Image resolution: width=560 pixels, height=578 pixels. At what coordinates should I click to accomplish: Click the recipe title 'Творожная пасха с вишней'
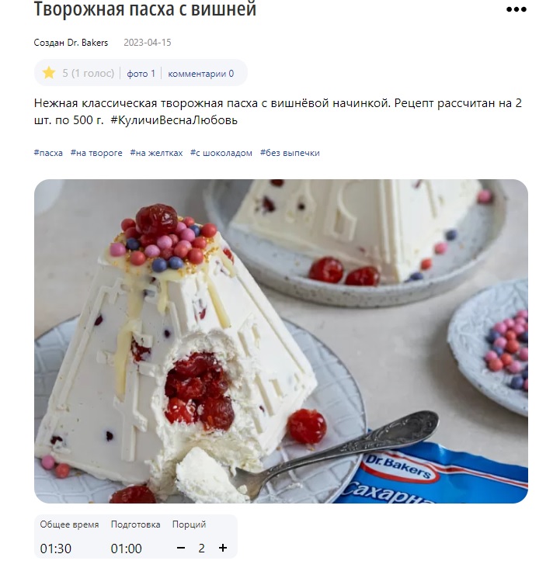[145, 9]
